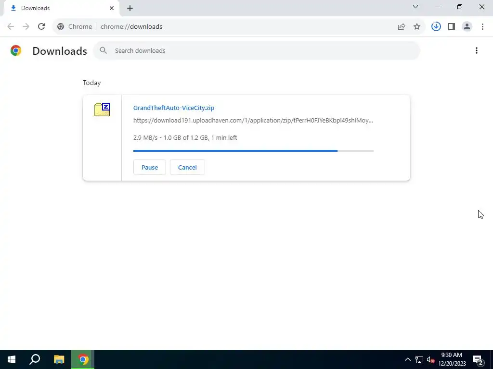Expand the tab search chevron
Screen dimensions: 493x369
coord(415,7)
